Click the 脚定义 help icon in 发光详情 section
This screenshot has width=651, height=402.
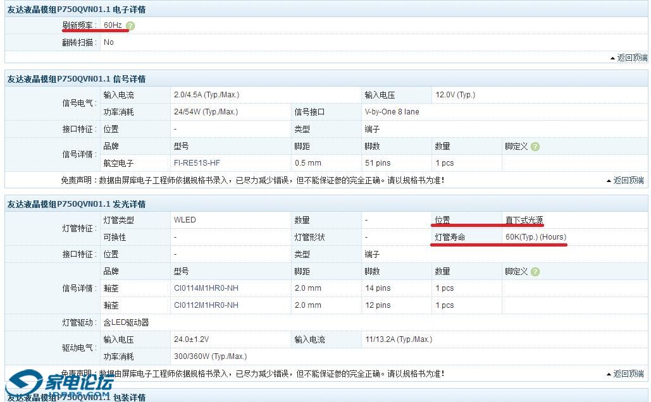(535, 272)
